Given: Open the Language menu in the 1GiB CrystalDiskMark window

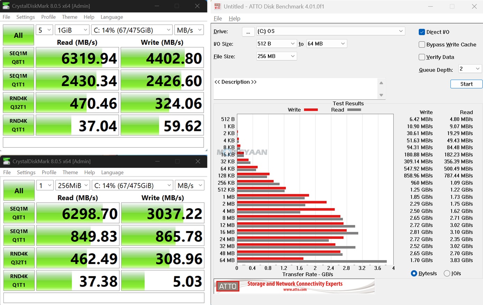Looking at the screenshot, I should pos(112,17).
